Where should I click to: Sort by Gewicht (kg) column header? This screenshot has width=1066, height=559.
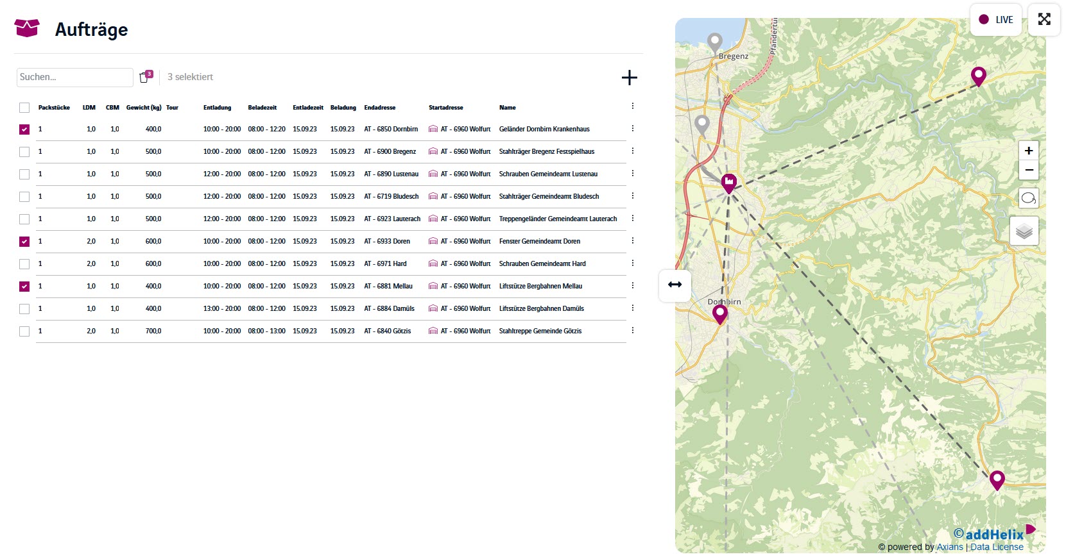pos(144,108)
